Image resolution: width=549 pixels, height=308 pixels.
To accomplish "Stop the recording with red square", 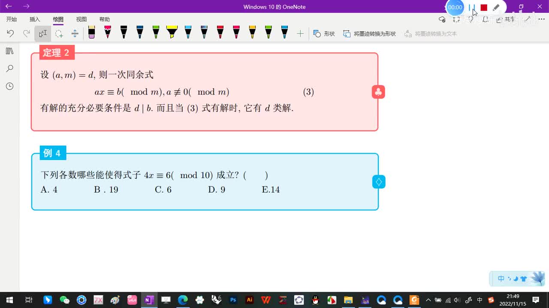I will point(484,7).
